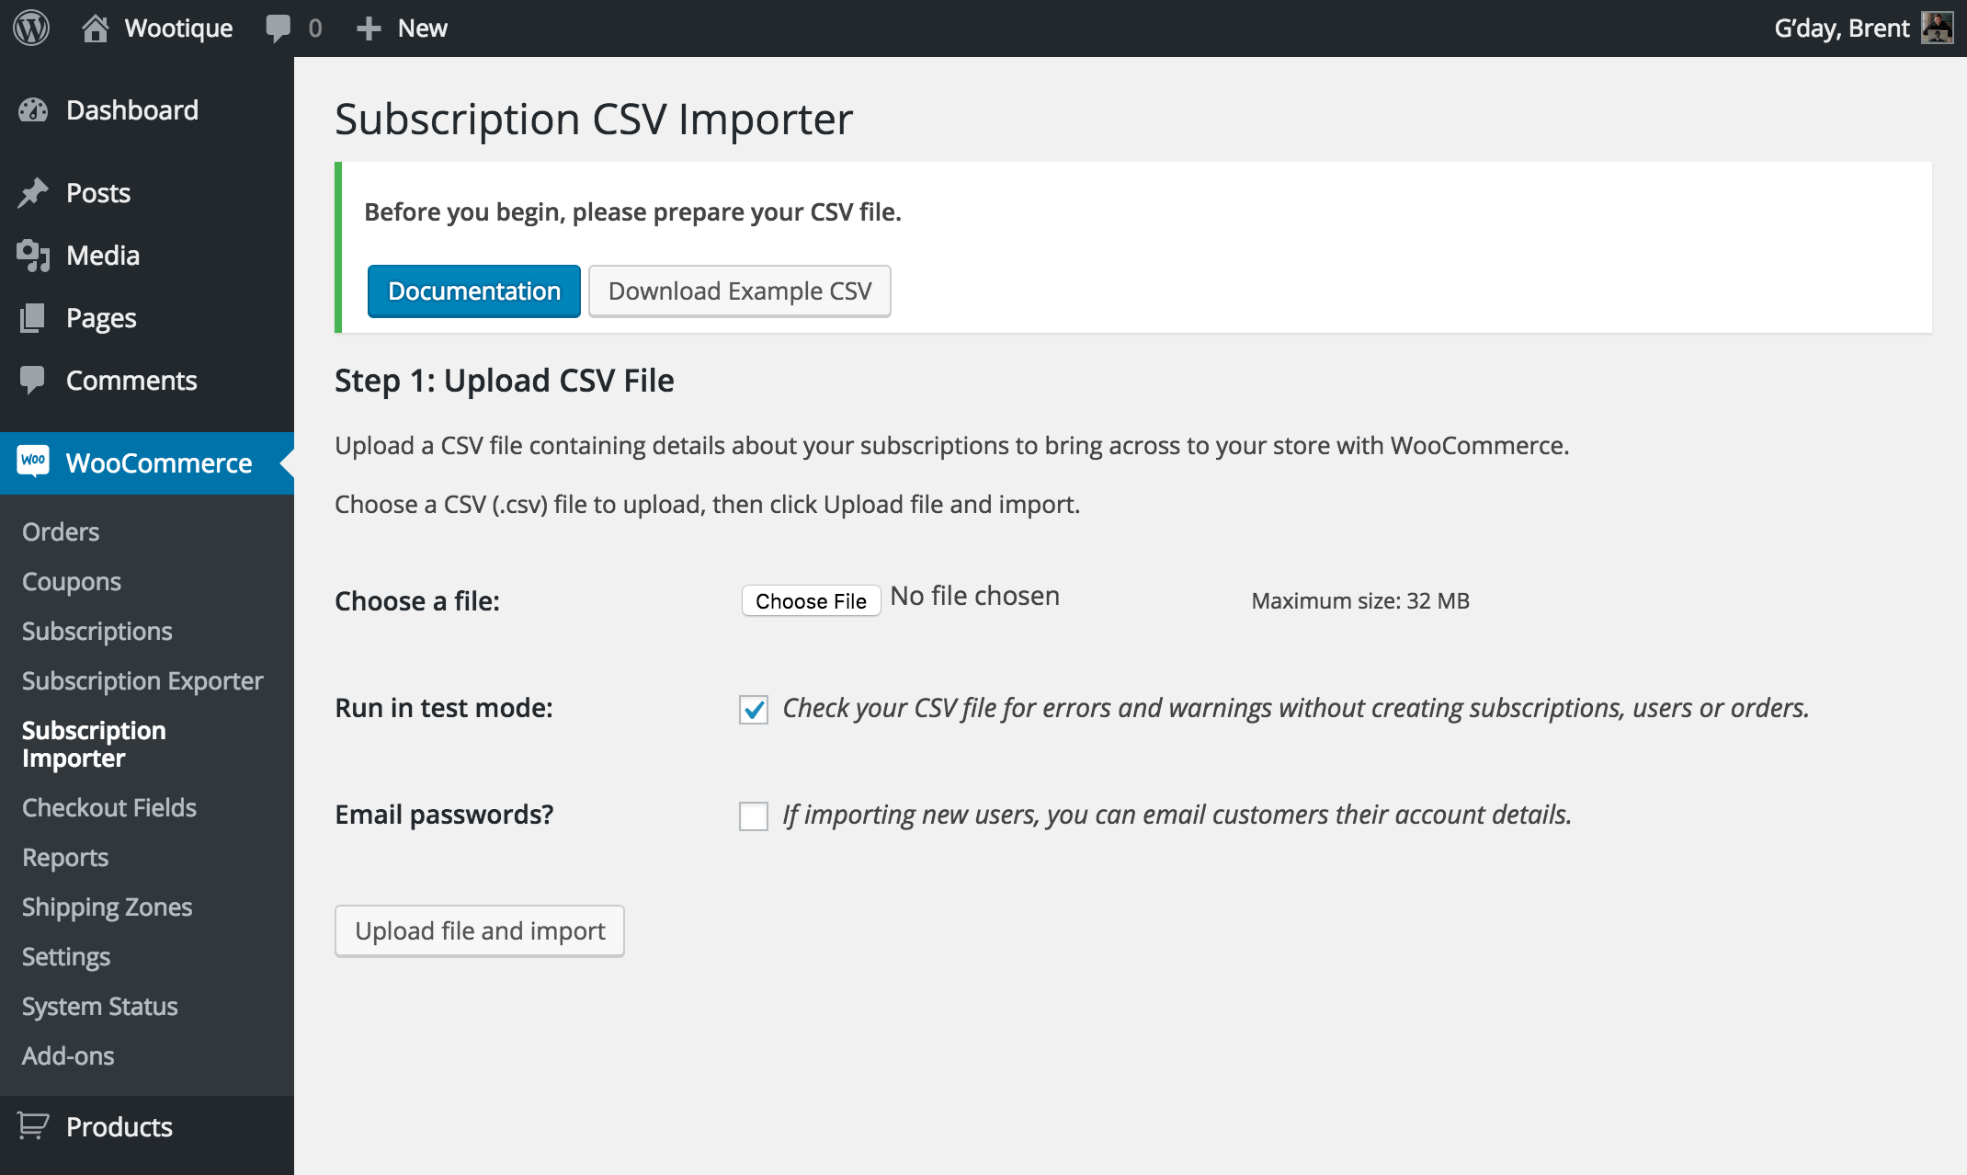Click Upload file and import button
Screen dimensions: 1967x1175
click(480, 931)
